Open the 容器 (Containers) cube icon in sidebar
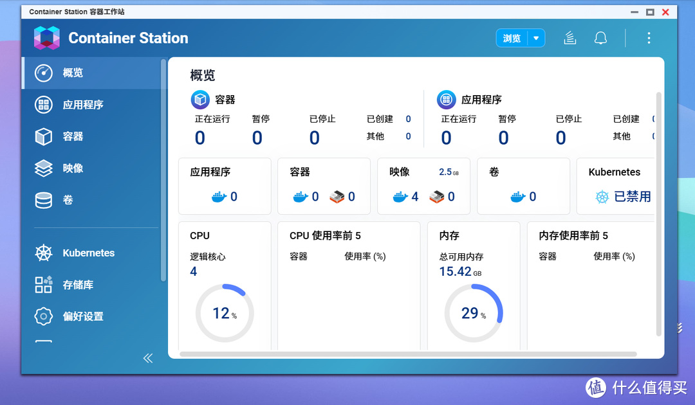The width and height of the screenshot is (695, 405). [43, 136]
